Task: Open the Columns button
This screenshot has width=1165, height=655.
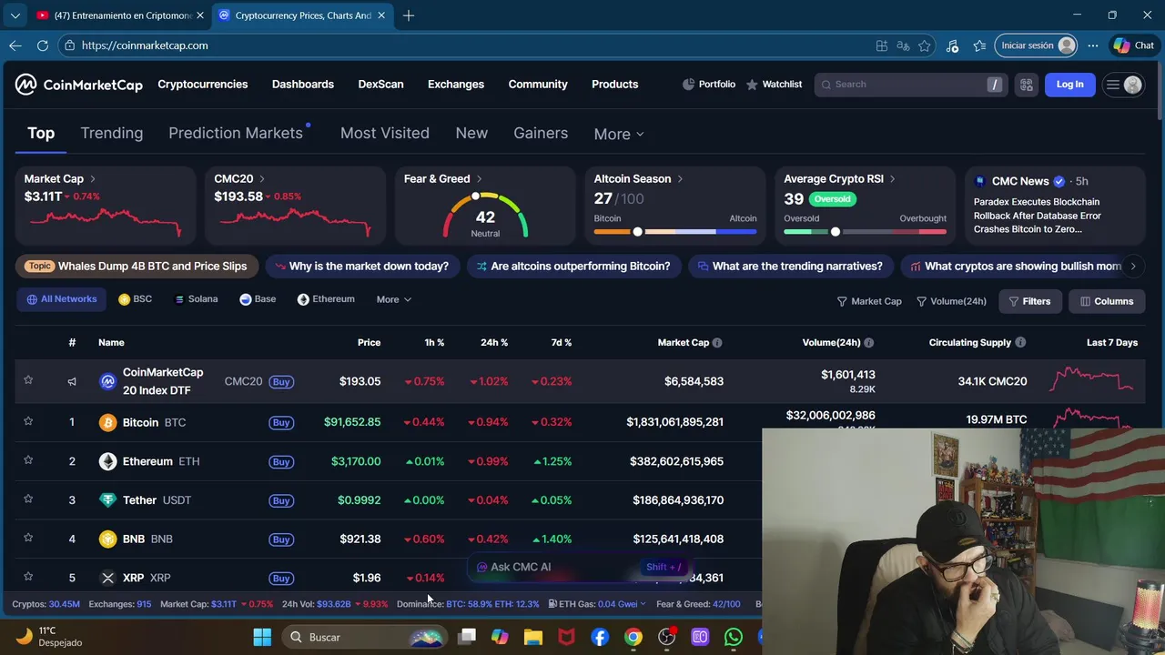Action: [x=1107, y=301]
